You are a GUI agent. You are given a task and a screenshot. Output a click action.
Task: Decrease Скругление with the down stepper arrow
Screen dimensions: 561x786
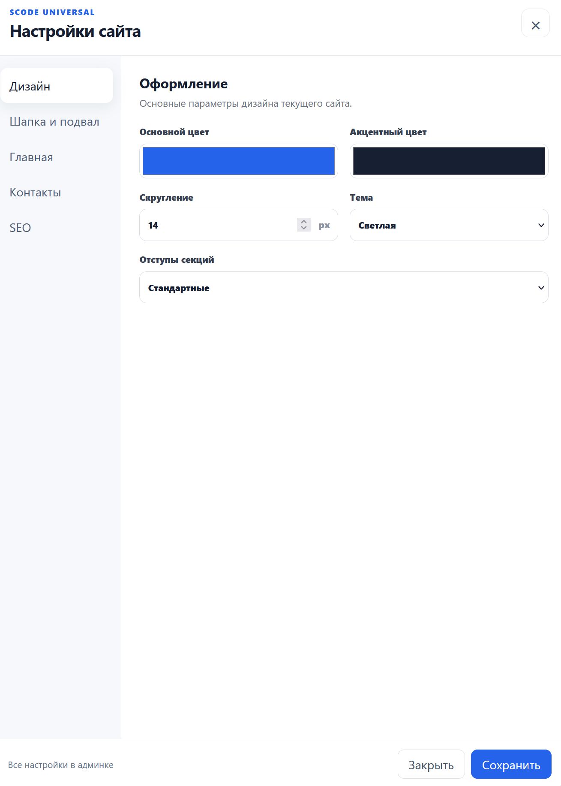pos(304,228)
